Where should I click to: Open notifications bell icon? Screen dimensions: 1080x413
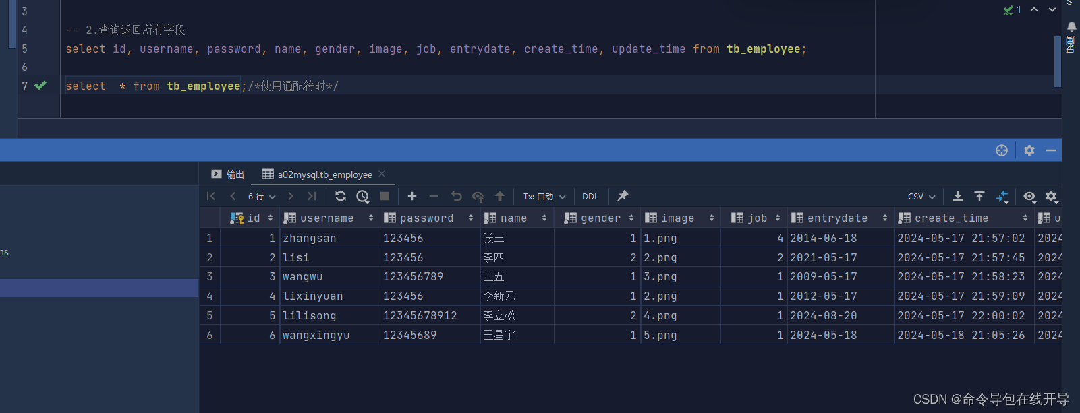[x=1071, y=26]
